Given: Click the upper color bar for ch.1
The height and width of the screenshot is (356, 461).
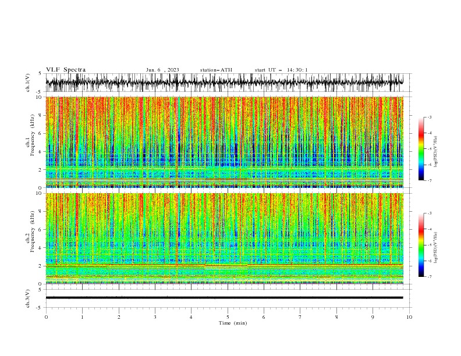Looking at the screenshot, I should [421, 149].
